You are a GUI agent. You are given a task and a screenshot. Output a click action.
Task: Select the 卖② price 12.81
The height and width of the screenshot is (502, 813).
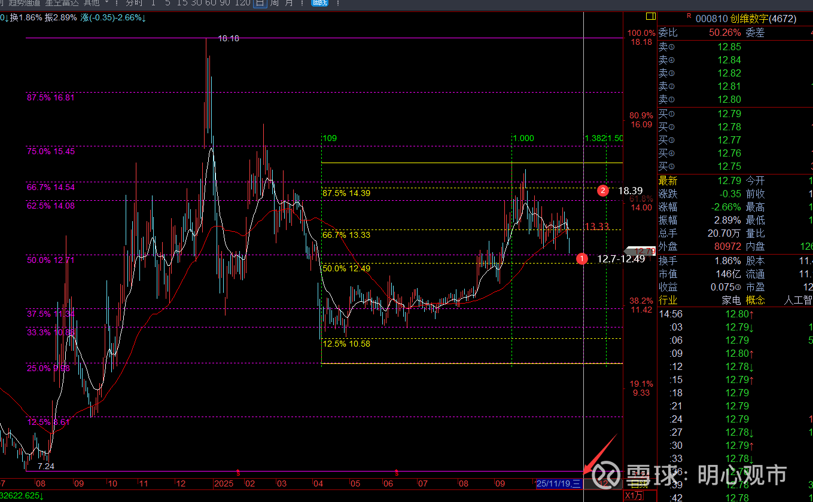pyautogui.click(x=729, y=86)
